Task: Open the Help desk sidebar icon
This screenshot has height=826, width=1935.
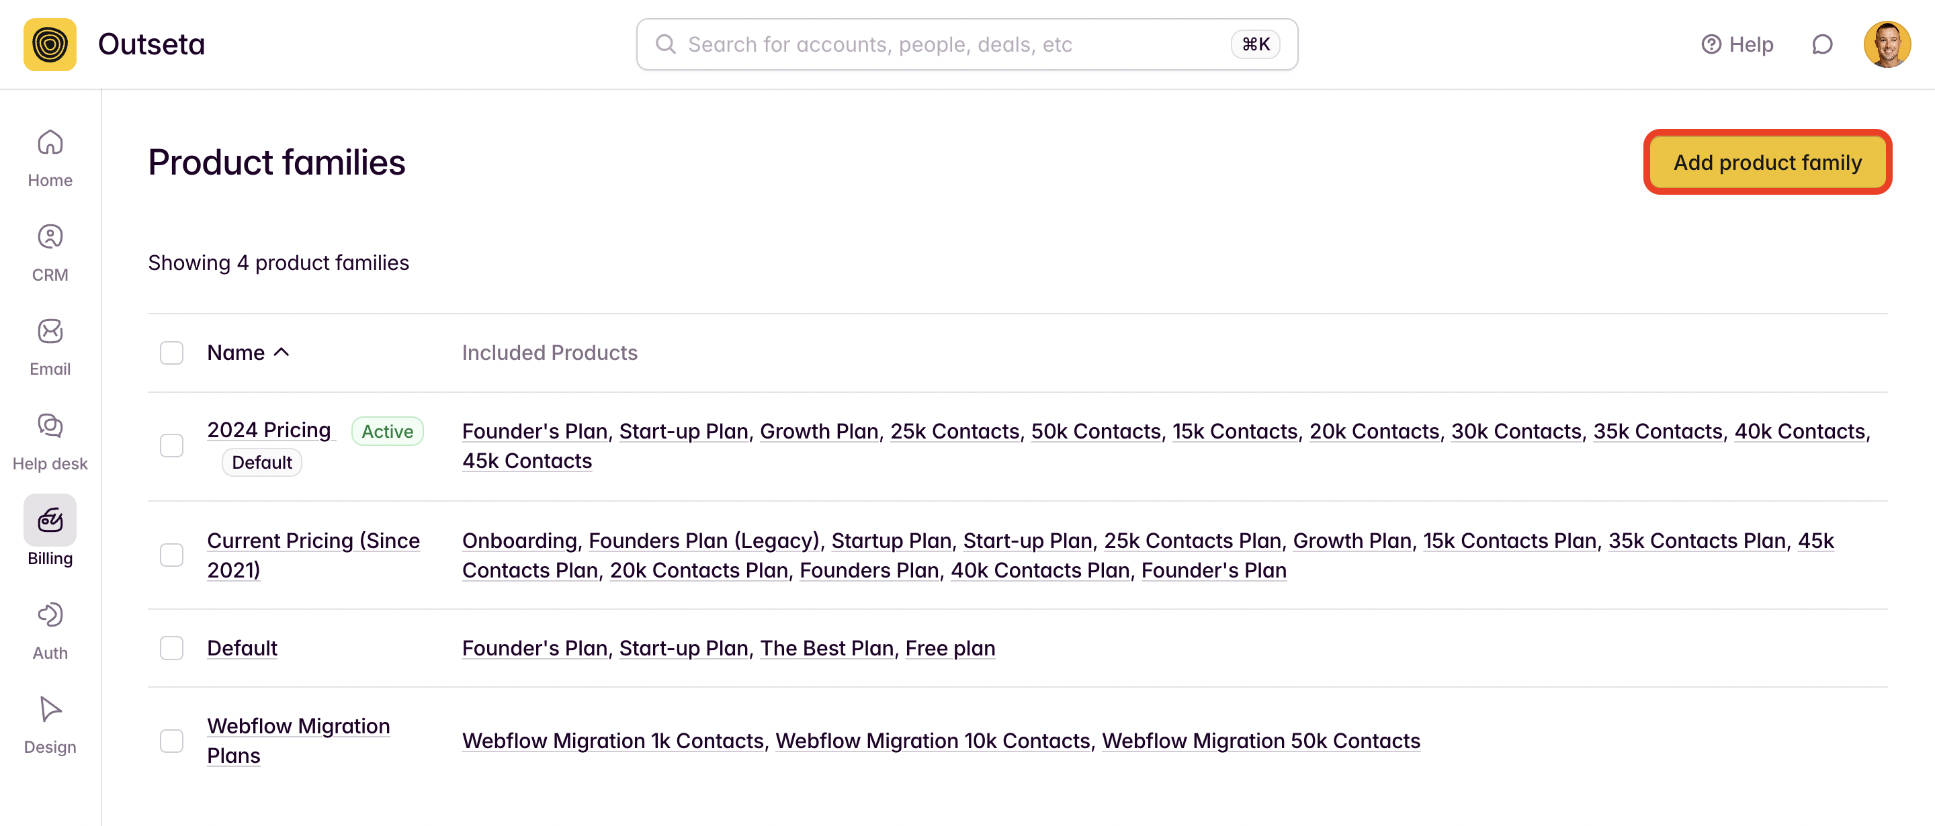Action: (50, 426)
